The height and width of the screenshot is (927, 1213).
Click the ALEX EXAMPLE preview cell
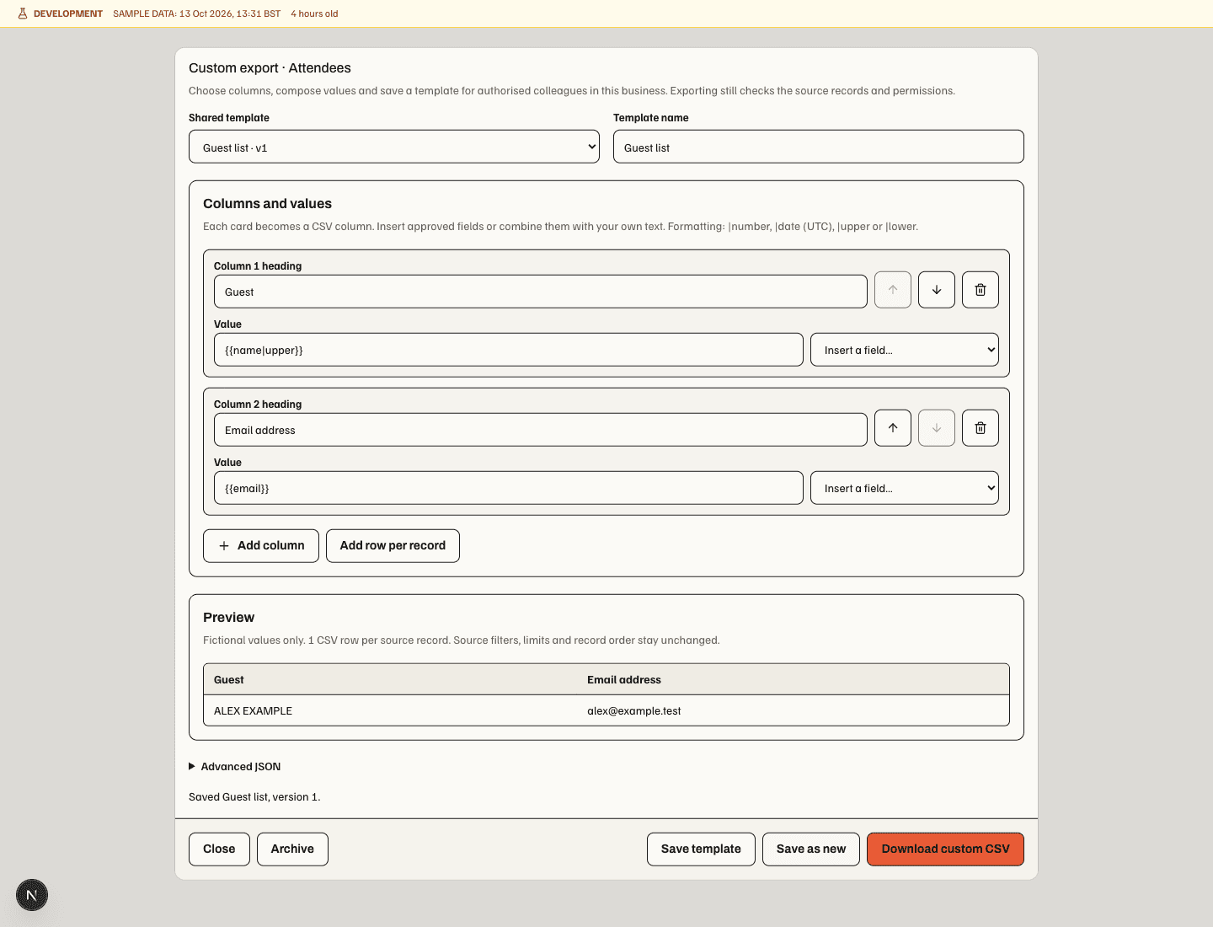tap(390, 710)
